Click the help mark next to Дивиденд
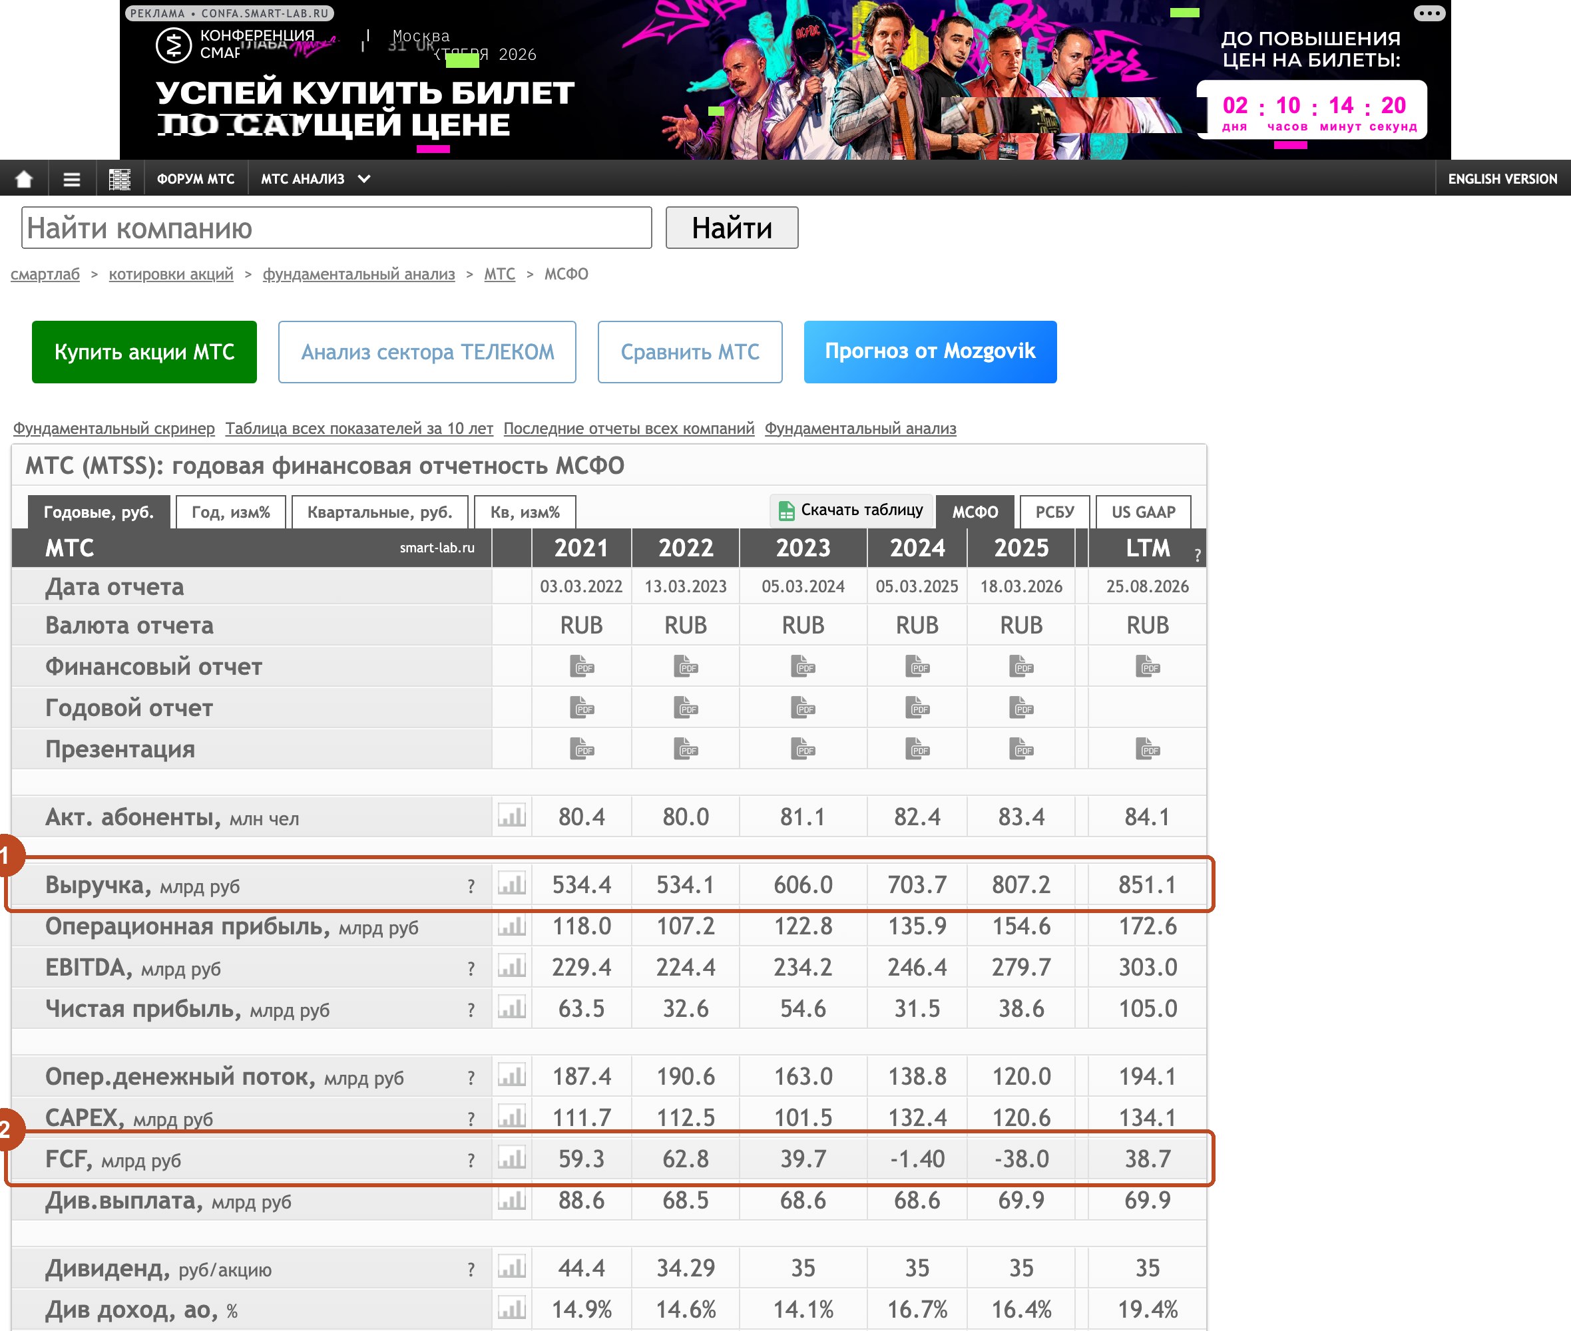 pyautogui.click(x=471, y=1270)
